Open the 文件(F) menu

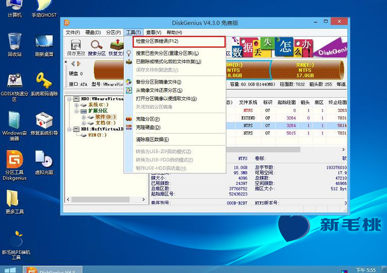pos(73,32)
